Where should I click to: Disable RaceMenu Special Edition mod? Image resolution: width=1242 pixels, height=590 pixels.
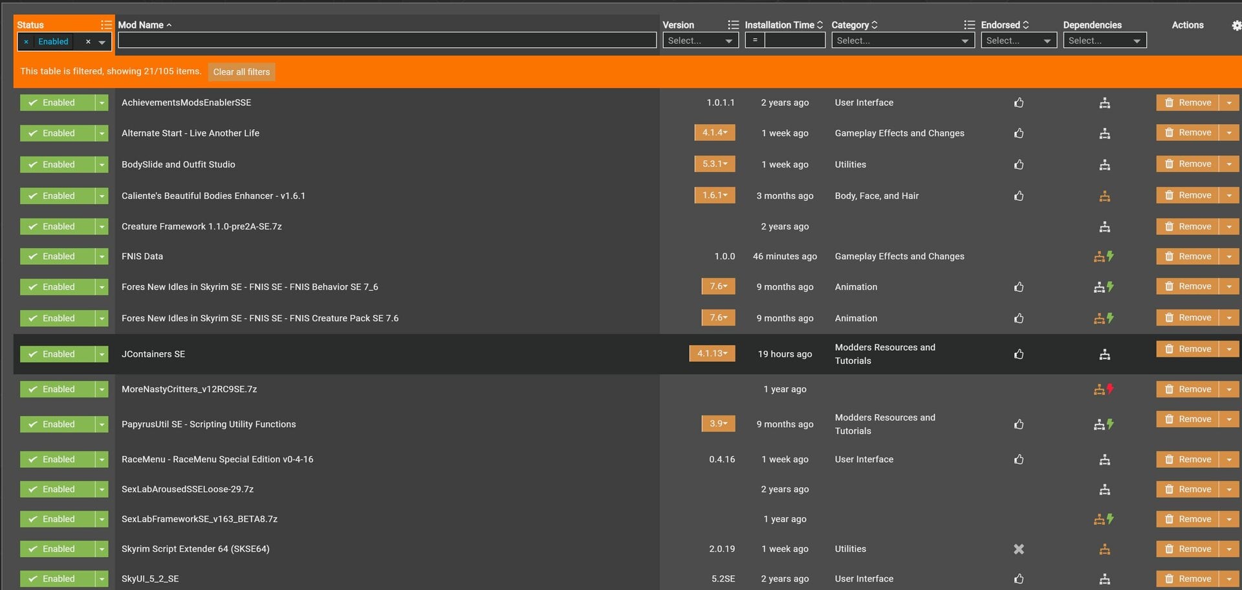pyautogui.click(x=58, y=459)
